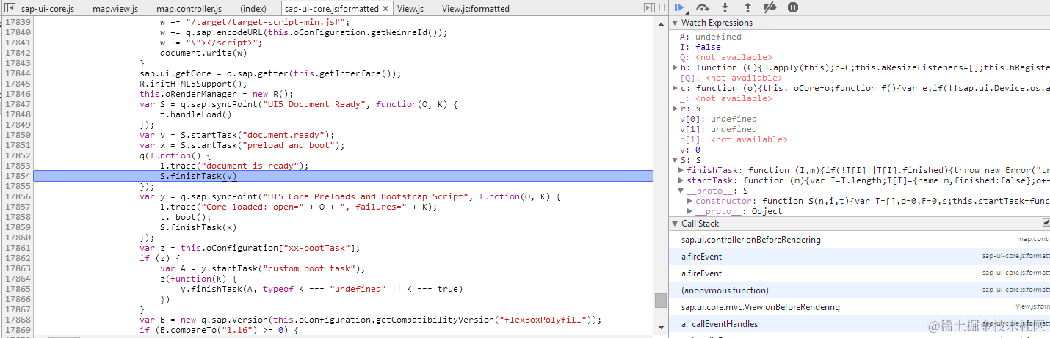Toggle the Call Stack checkbox
The height and width of the screenshot is (338, 1050).
point(1046,223)
